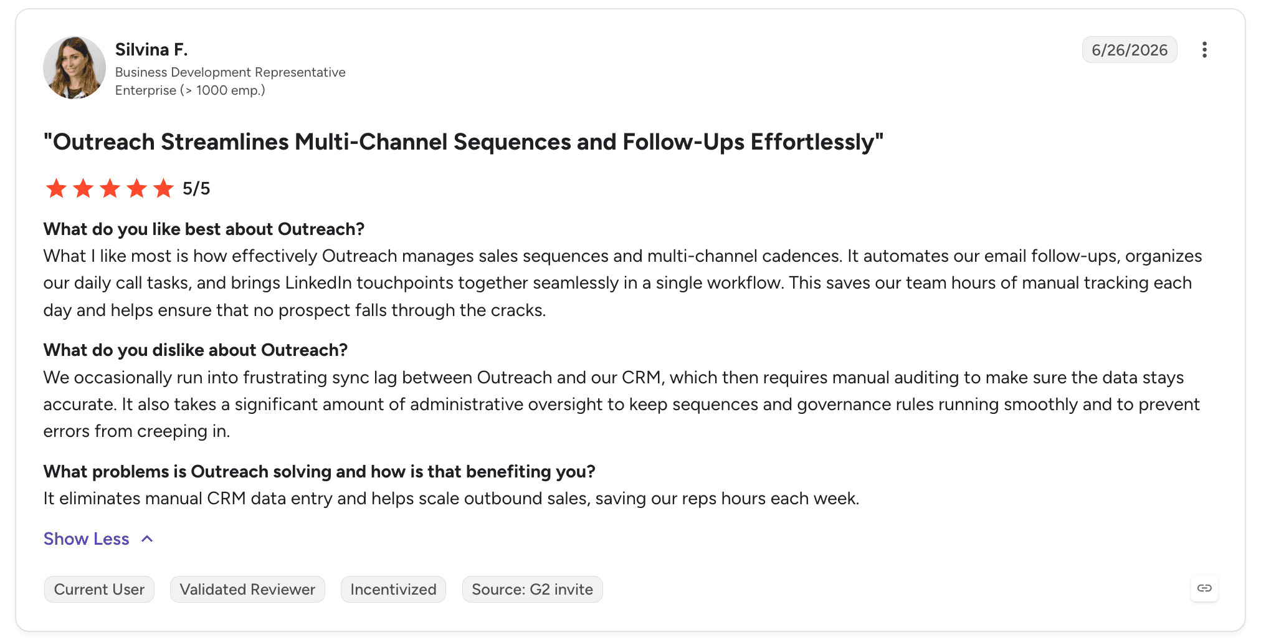Click the Business Development Representative job title
The width and height of the screenshot is (1261, 642).
coord(231,72)
